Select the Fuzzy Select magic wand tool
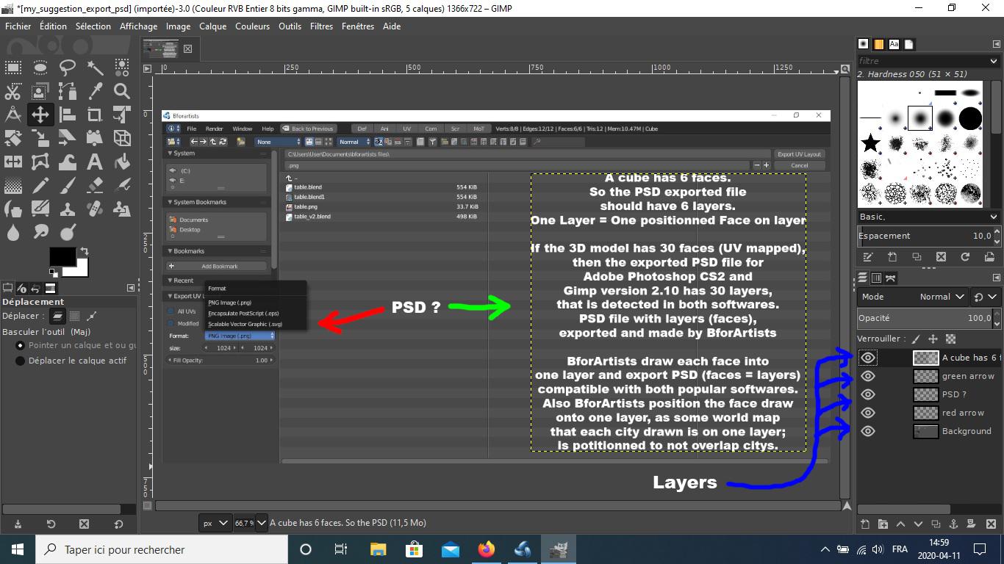 (x=95, y=68)
